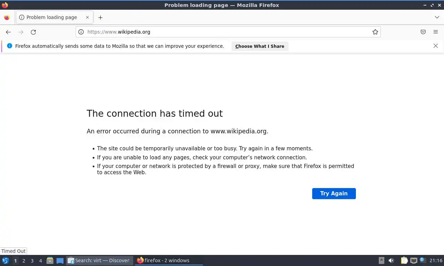Switch to virtual desktop 2

pyautogui.click(x=24, y=261)
